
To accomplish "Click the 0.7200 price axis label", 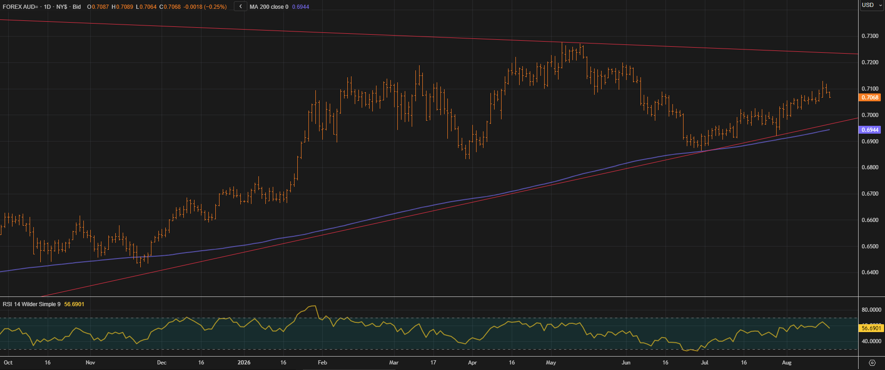I will (x=870, y=62).
